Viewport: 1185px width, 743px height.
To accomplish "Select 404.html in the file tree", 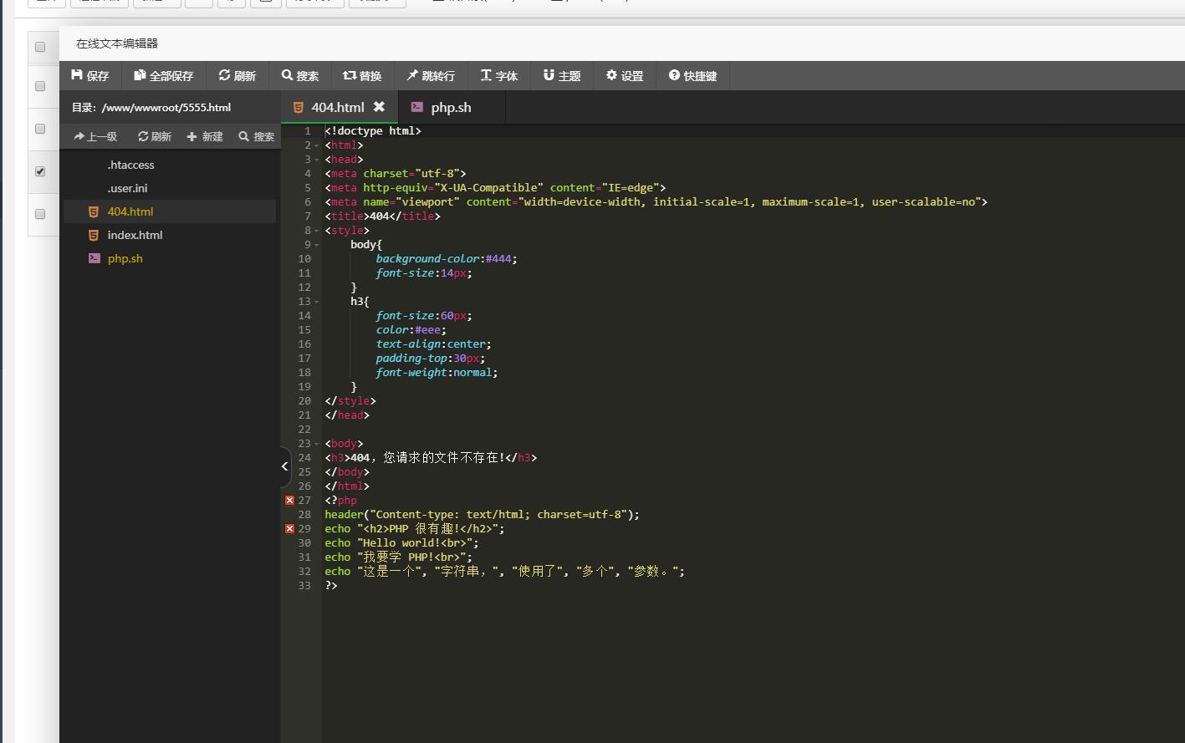I will click(x=170, y=211).
